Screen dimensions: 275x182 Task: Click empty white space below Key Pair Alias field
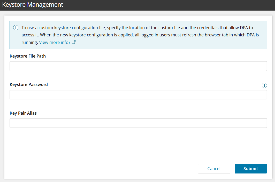129,145
